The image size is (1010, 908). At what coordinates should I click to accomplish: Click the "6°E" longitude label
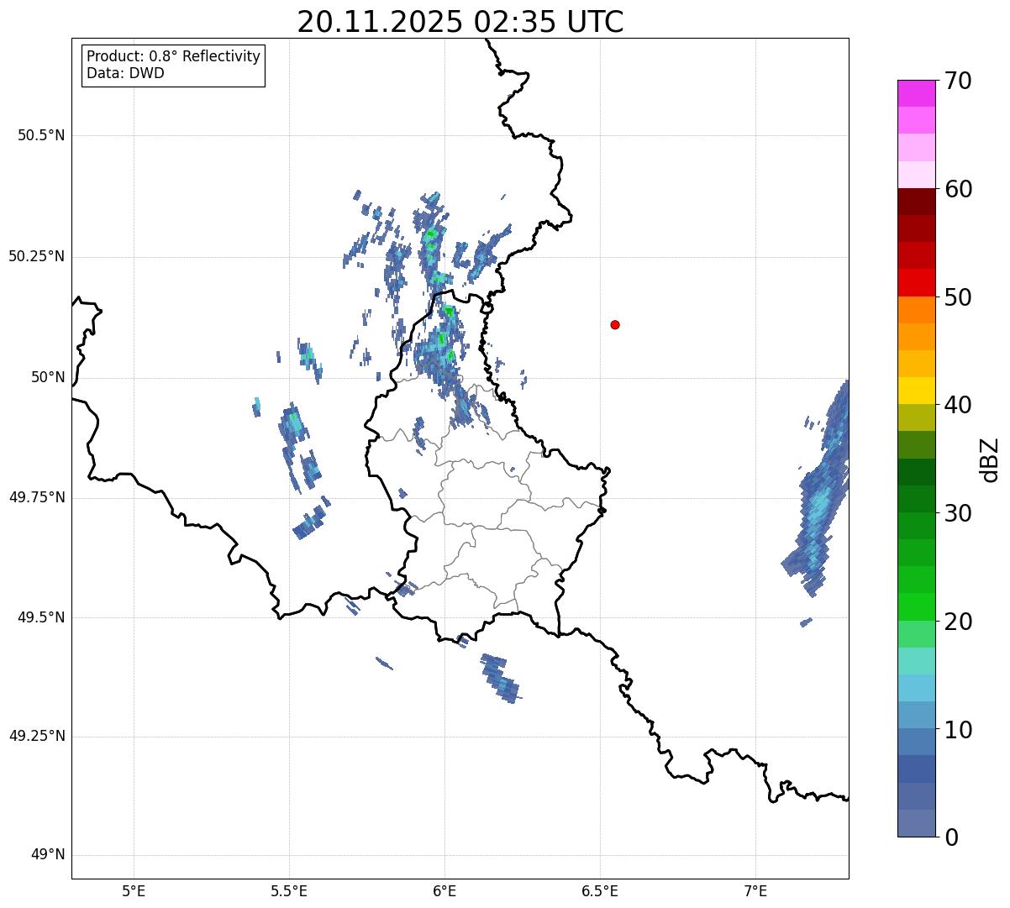coord(445,890)
